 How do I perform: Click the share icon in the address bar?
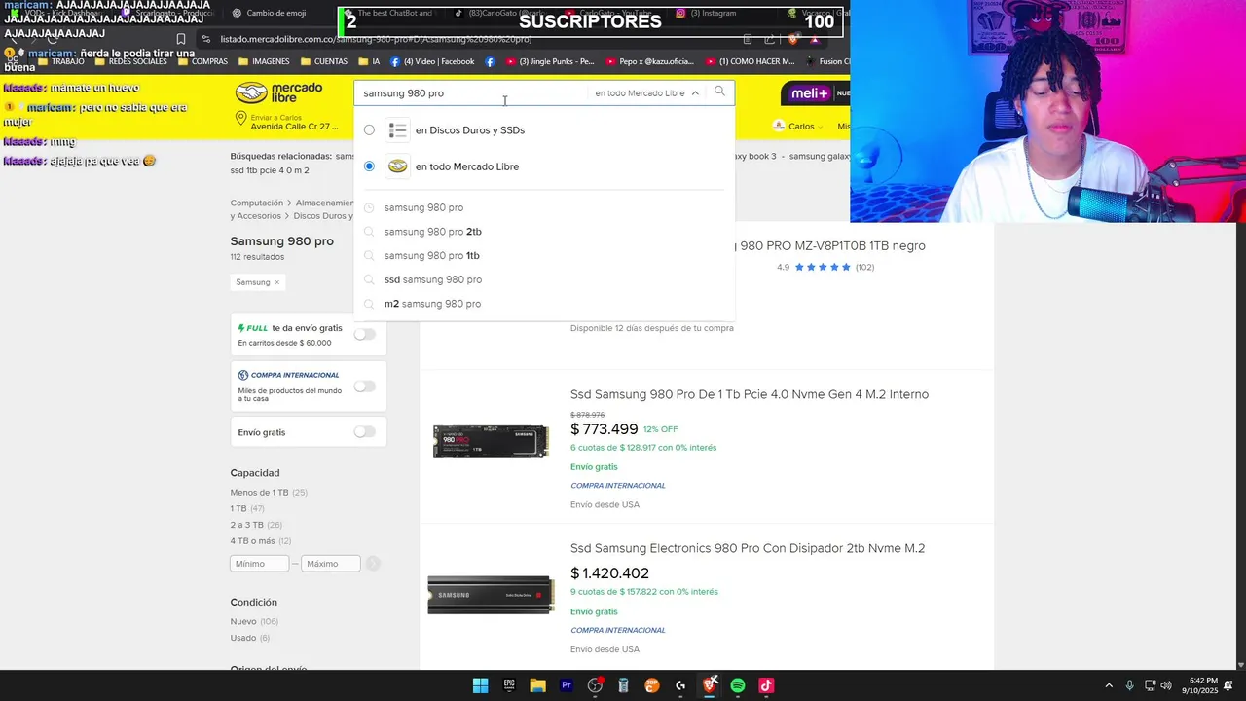769,39
